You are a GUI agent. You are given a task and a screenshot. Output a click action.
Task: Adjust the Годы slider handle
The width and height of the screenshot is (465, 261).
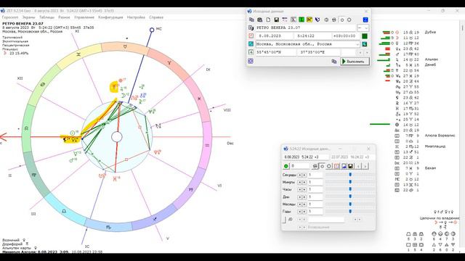(350, 211)
